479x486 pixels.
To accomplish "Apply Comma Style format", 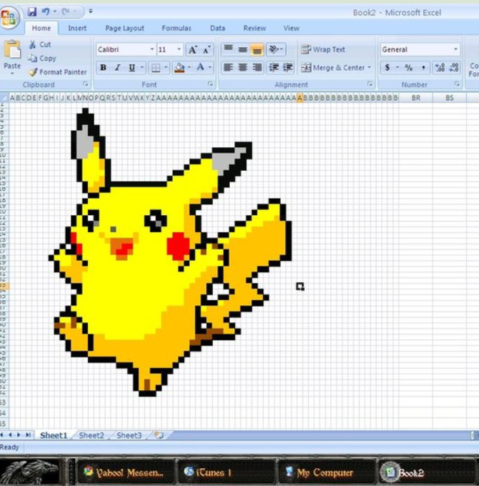I will 423,68.
